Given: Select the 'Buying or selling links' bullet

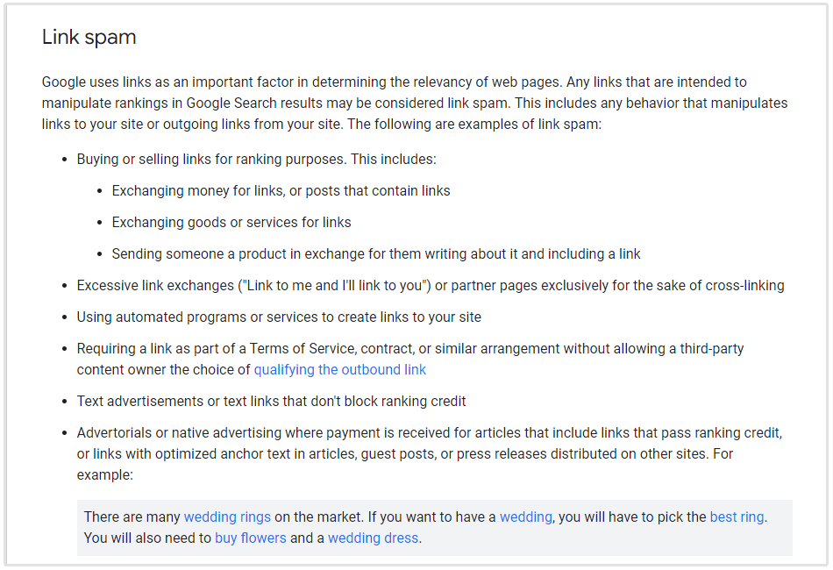Looking at the screenshot, I should 256,159.
